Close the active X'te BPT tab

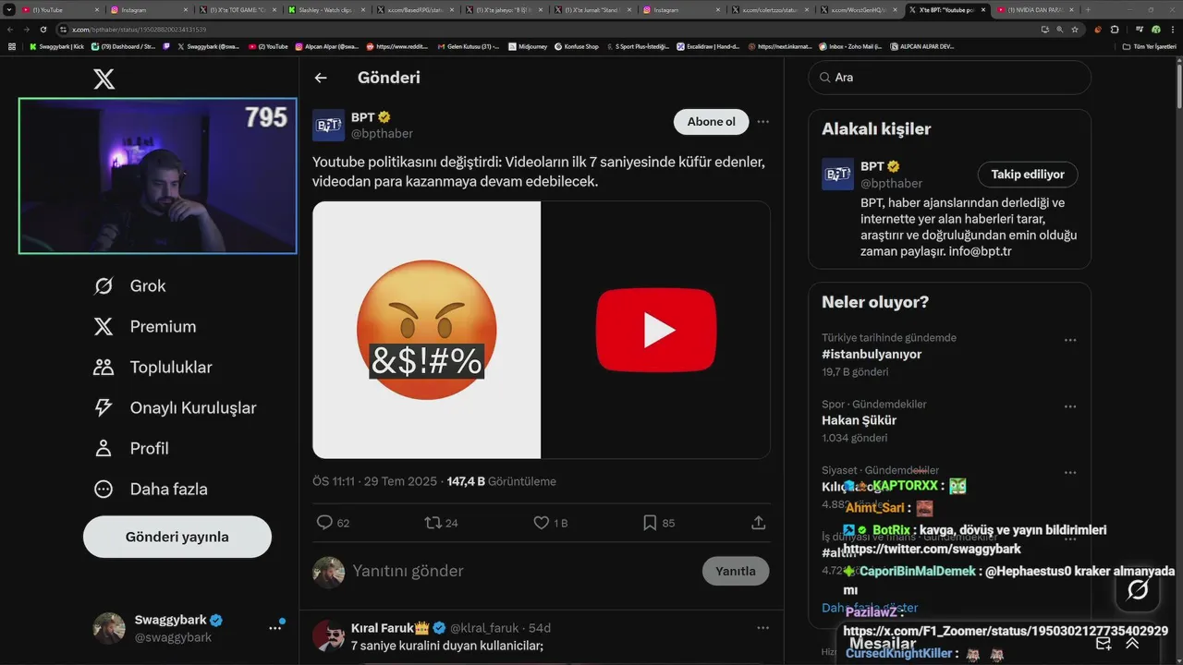[x=982, y=9]
